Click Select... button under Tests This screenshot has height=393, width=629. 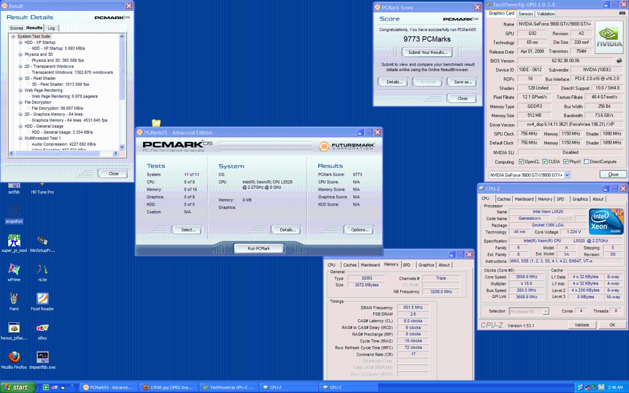click(x=188, y=230)
